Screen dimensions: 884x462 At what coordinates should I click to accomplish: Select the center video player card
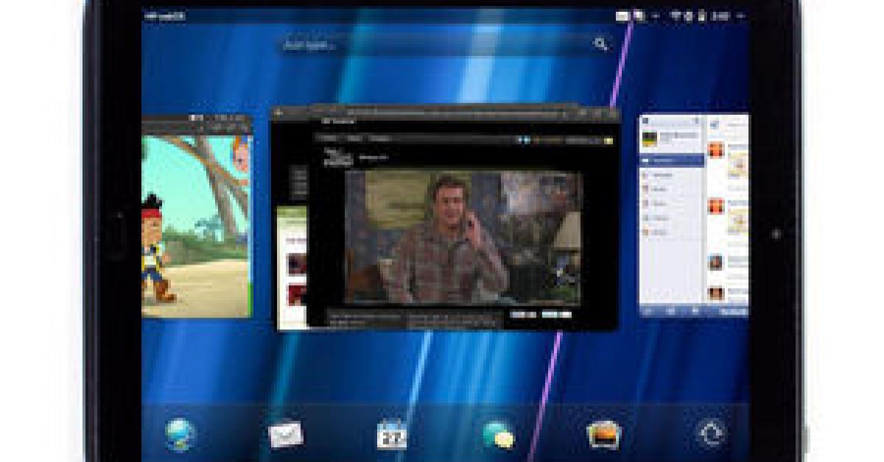(446, 219)
